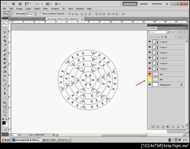190x149 pixels.
Task: Select the Paint Bucket tool
Action: tap(5, 71)
